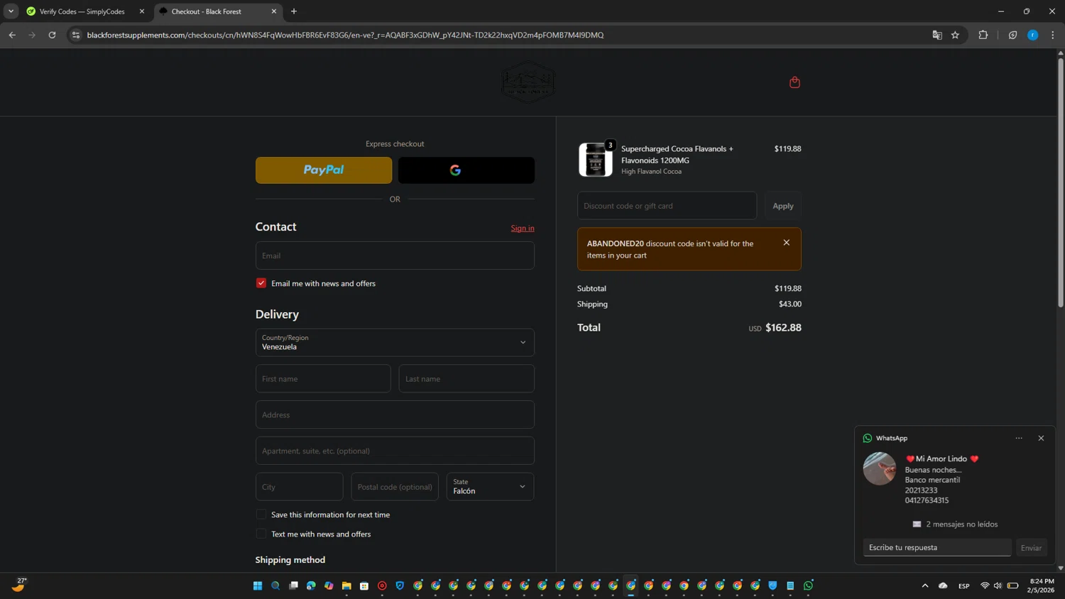The image size is (1065, 599).
Task: Switch to the Verify Codes SimplyCodes tab
Action: tap(84, 11)
